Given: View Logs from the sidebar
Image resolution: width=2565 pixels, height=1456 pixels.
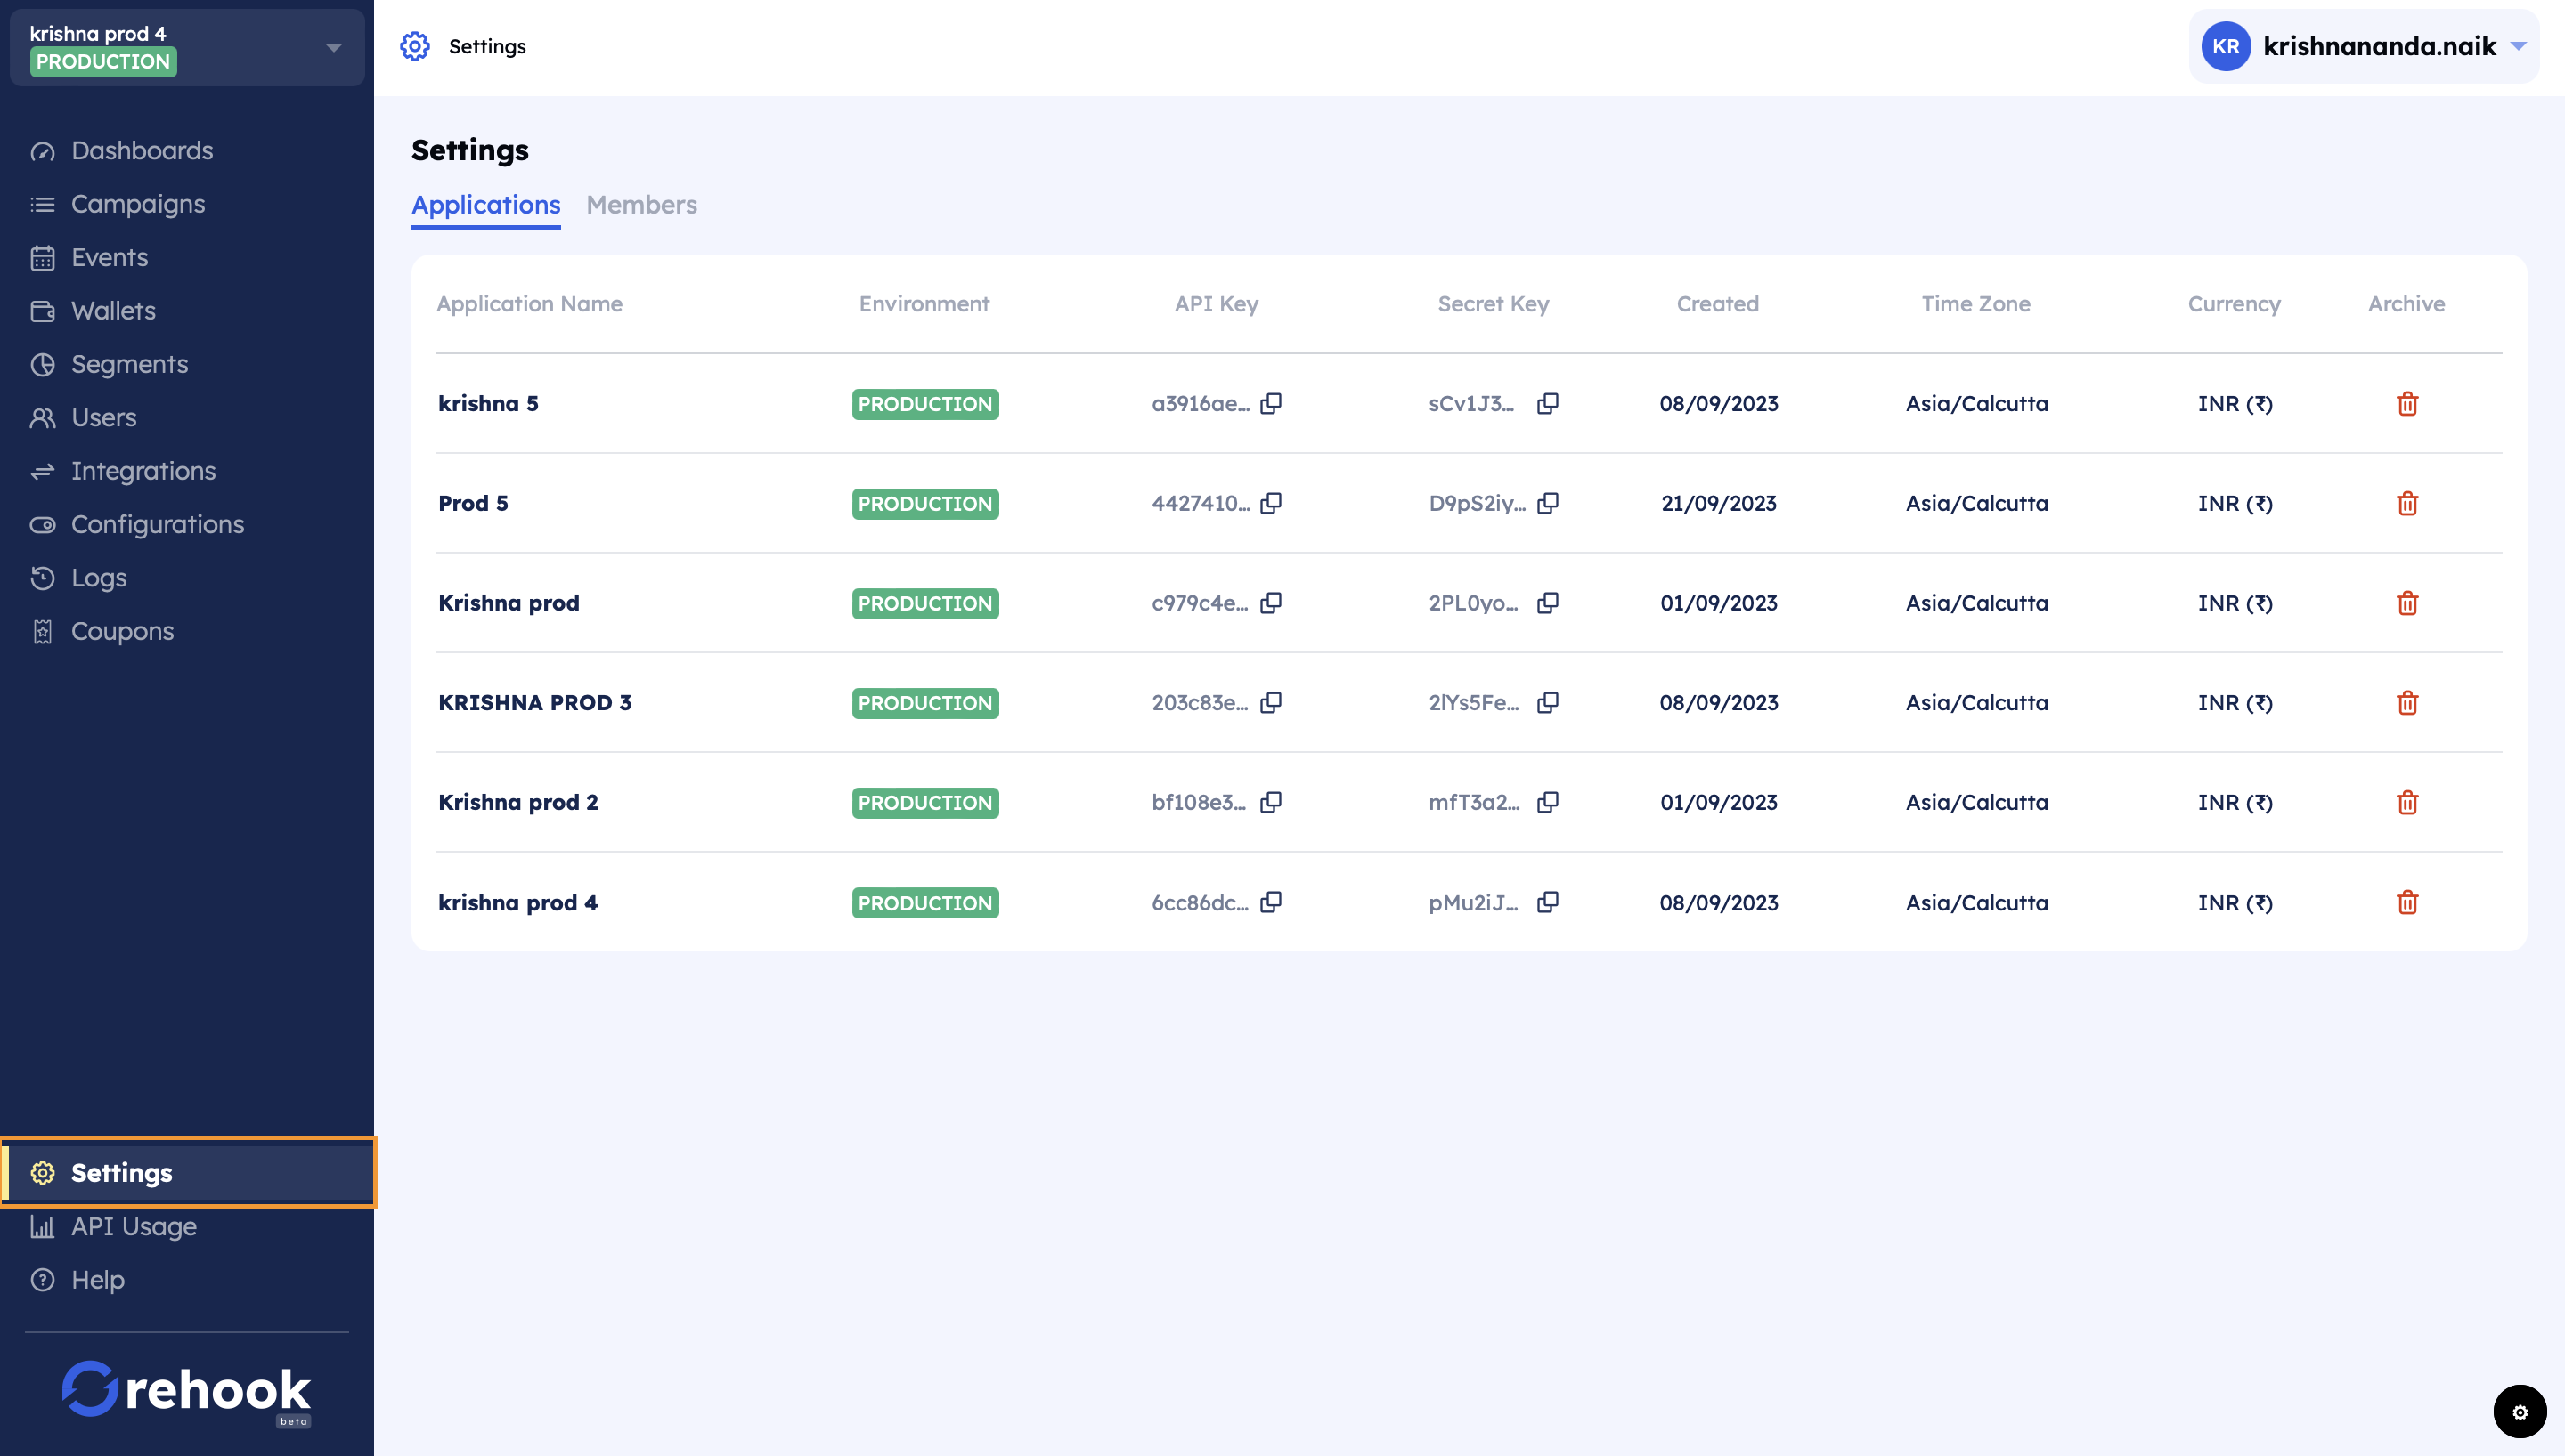Looking at the screenshot, I should (99, 578).
